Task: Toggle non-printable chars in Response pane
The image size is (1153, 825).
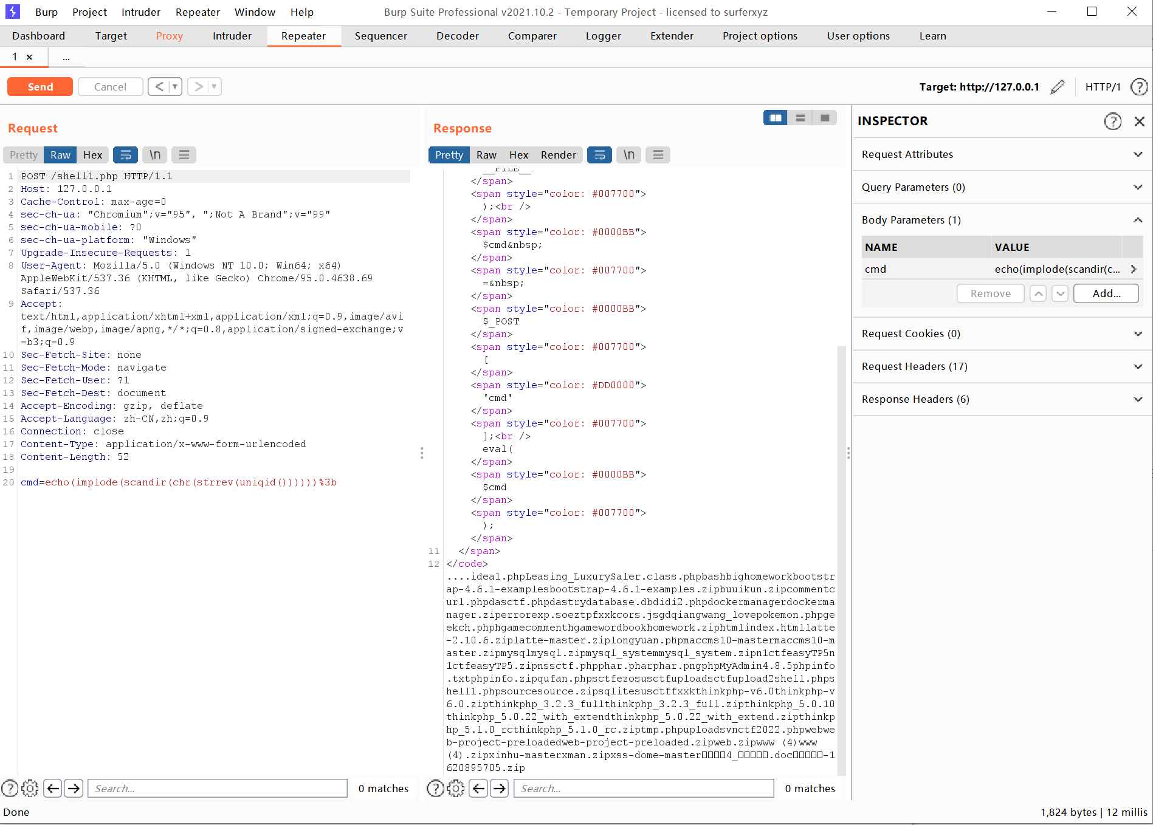Action: 629,155
